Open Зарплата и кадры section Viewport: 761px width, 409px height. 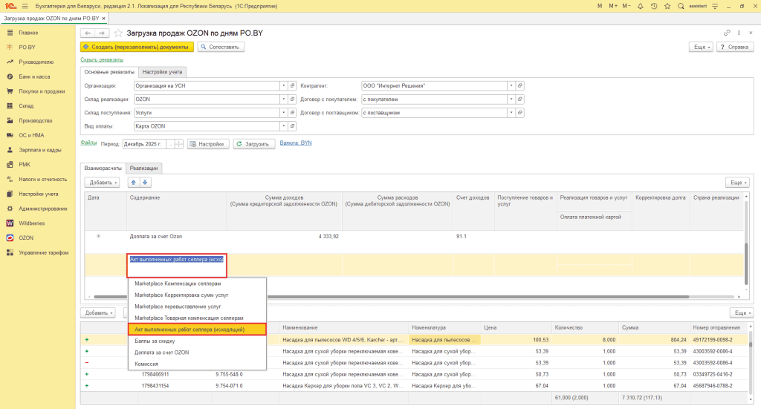pos(40,150)
